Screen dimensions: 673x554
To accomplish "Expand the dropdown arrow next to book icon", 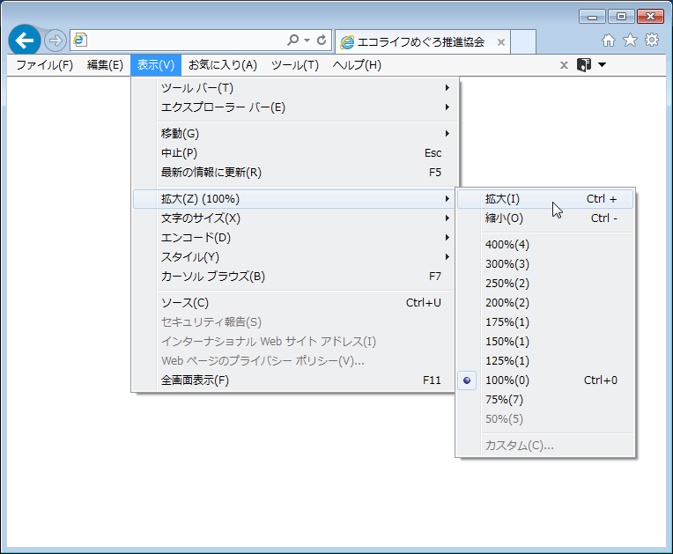I will (603, 65).
